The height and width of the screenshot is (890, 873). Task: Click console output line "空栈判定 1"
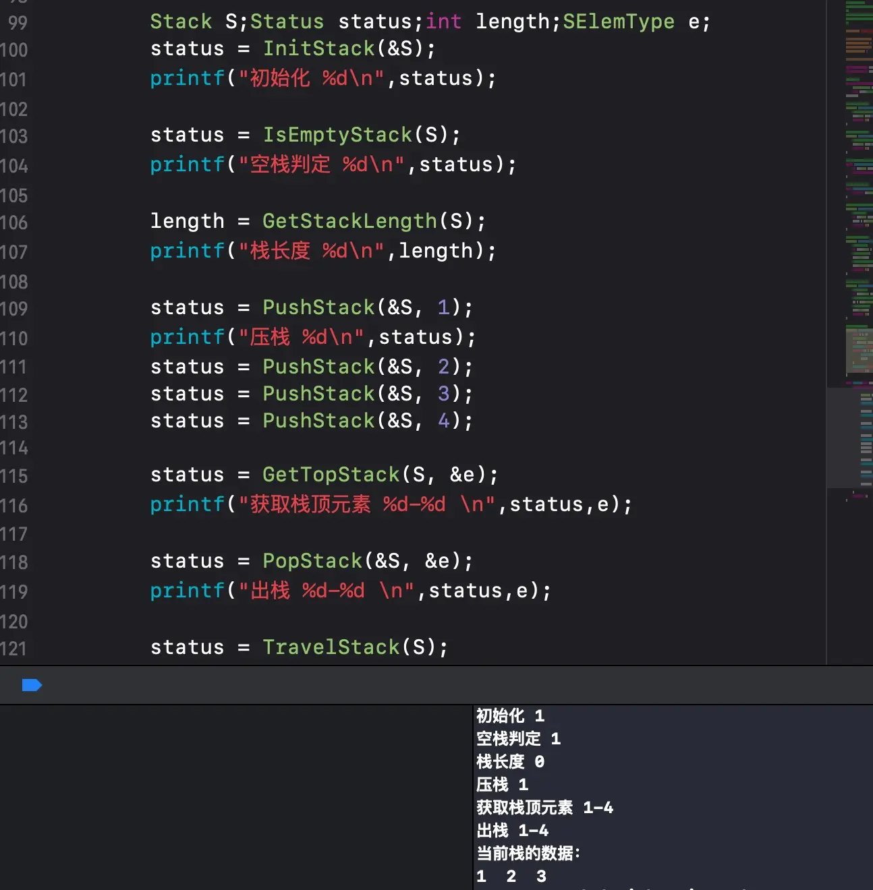coord(519,739)
